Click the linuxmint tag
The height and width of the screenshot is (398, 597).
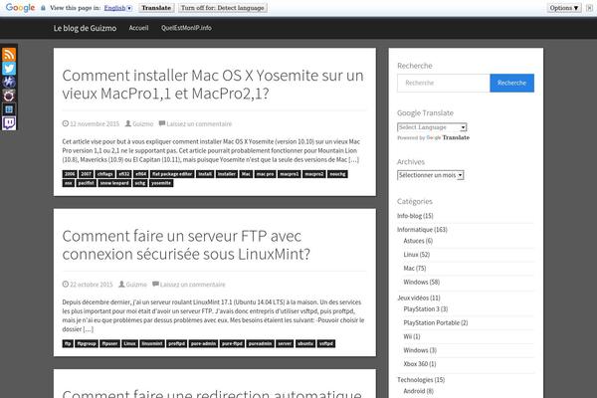pos(152,343)
